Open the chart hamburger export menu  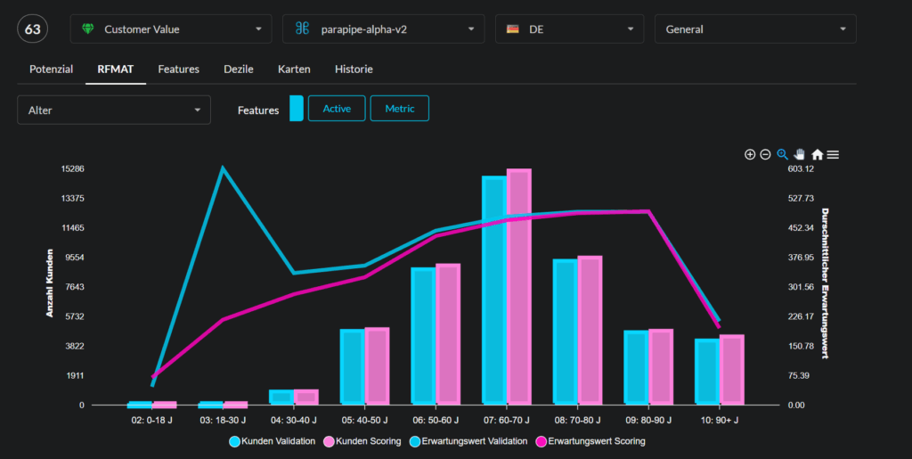(833, 154)
